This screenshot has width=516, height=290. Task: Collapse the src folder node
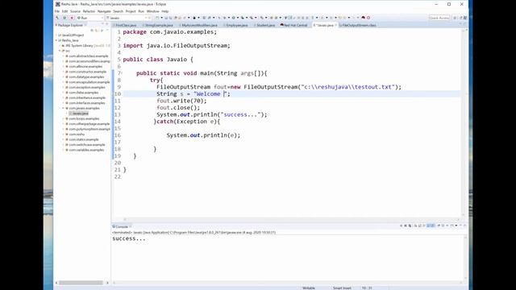click(x=60, y=51)
